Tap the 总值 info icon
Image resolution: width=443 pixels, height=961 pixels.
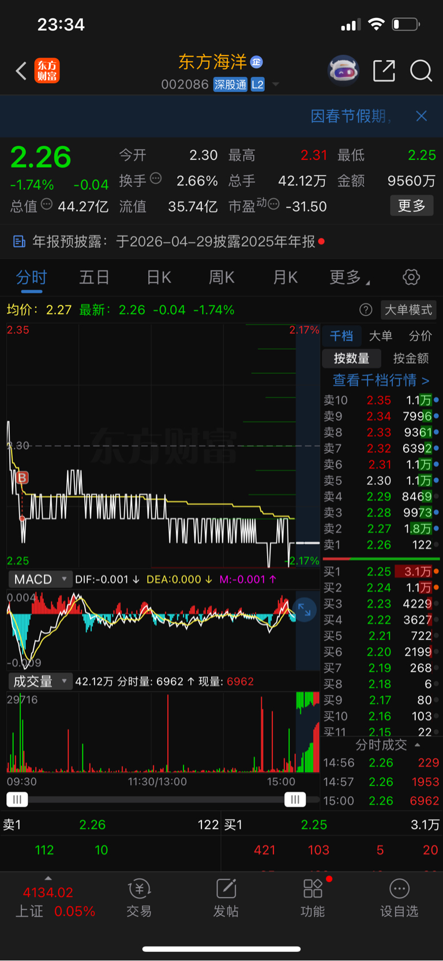click(x=47, y=204)
